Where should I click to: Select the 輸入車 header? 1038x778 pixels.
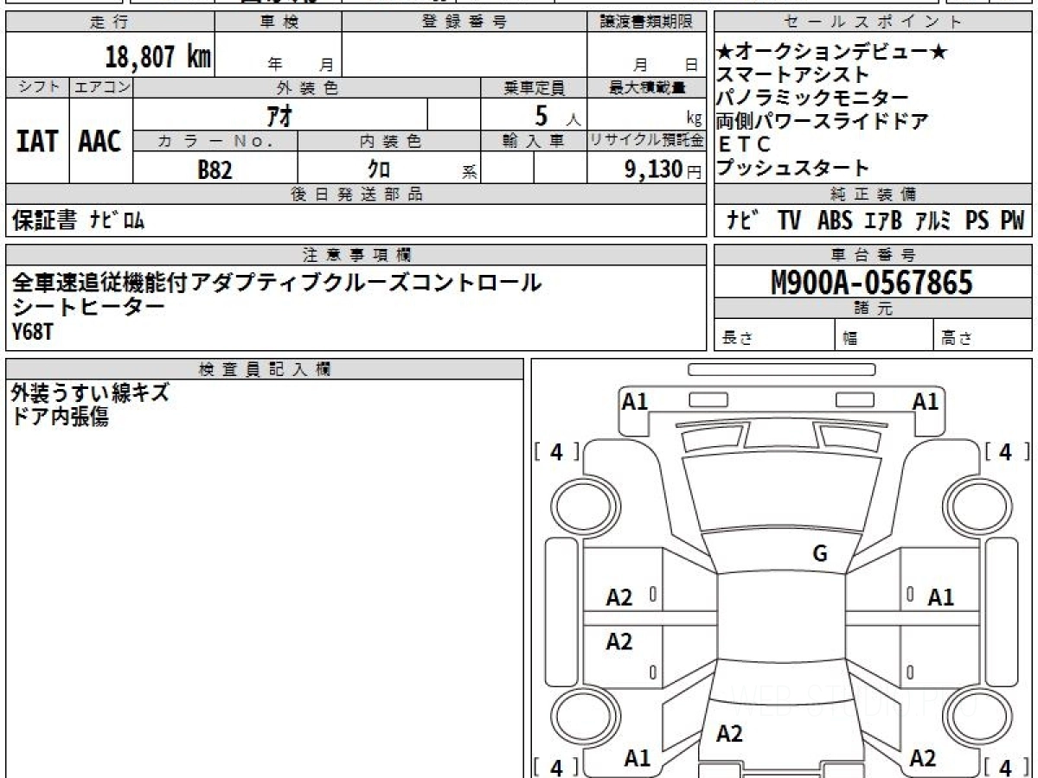click(x=534, y=141)
